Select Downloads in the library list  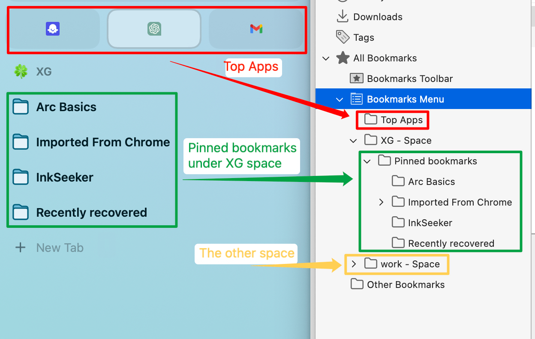click(x=378, y=17)
